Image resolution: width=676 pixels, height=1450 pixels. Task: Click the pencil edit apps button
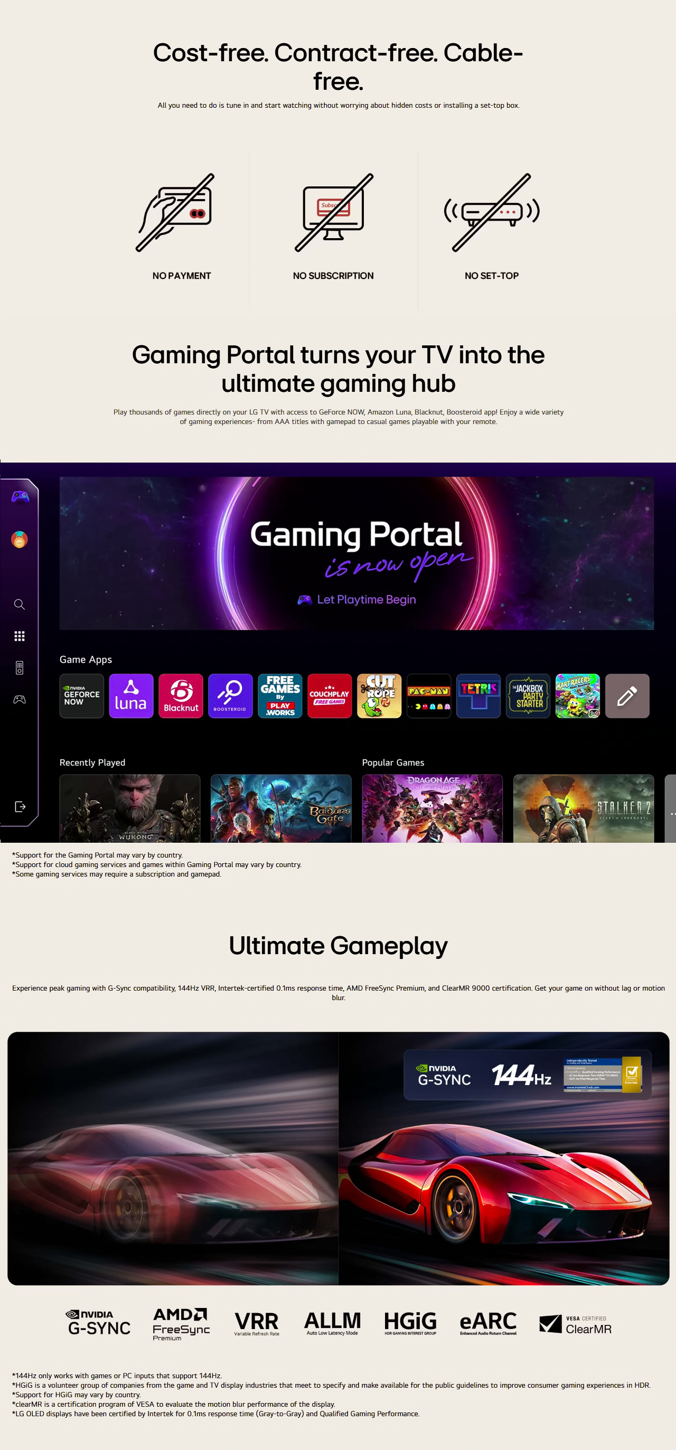coord(627,696)
